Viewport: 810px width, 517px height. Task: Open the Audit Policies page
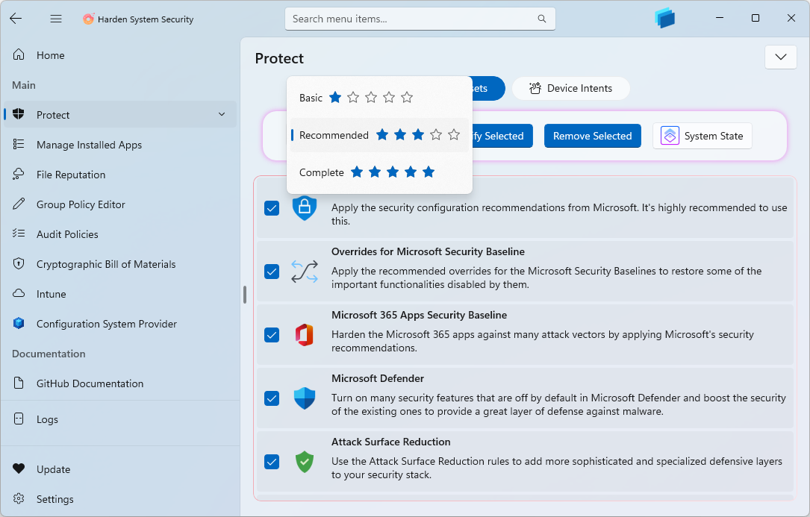click(120, 234)
